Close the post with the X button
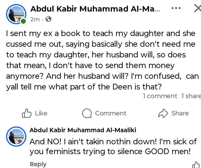Screen dimensions: 201x168 pyautogui.click(x=197, y=8)
